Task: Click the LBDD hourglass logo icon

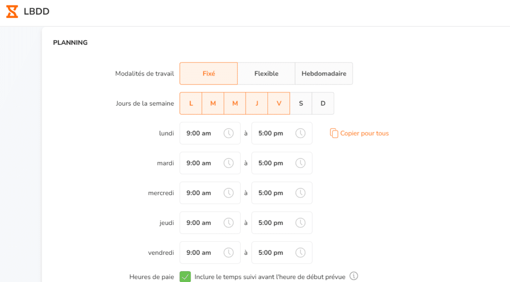Action: tap(12, 11)
